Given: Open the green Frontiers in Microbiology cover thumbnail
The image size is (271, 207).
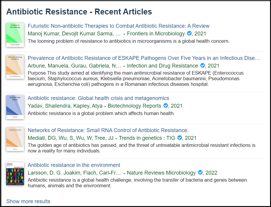Looking at the screenshot, I should [15, 35].
